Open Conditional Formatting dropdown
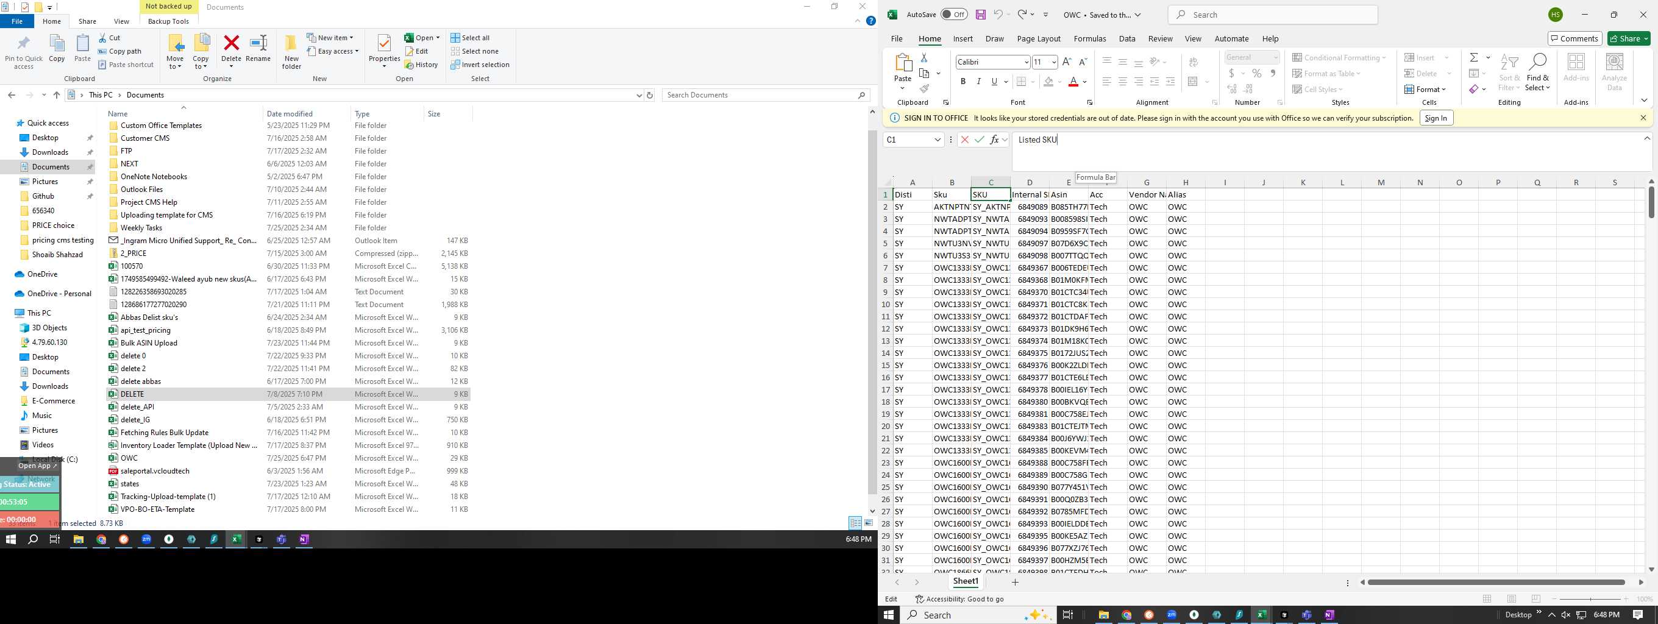Viewport: 1658px width, 624px height. pyautogui.click(x=1339, y=58)
